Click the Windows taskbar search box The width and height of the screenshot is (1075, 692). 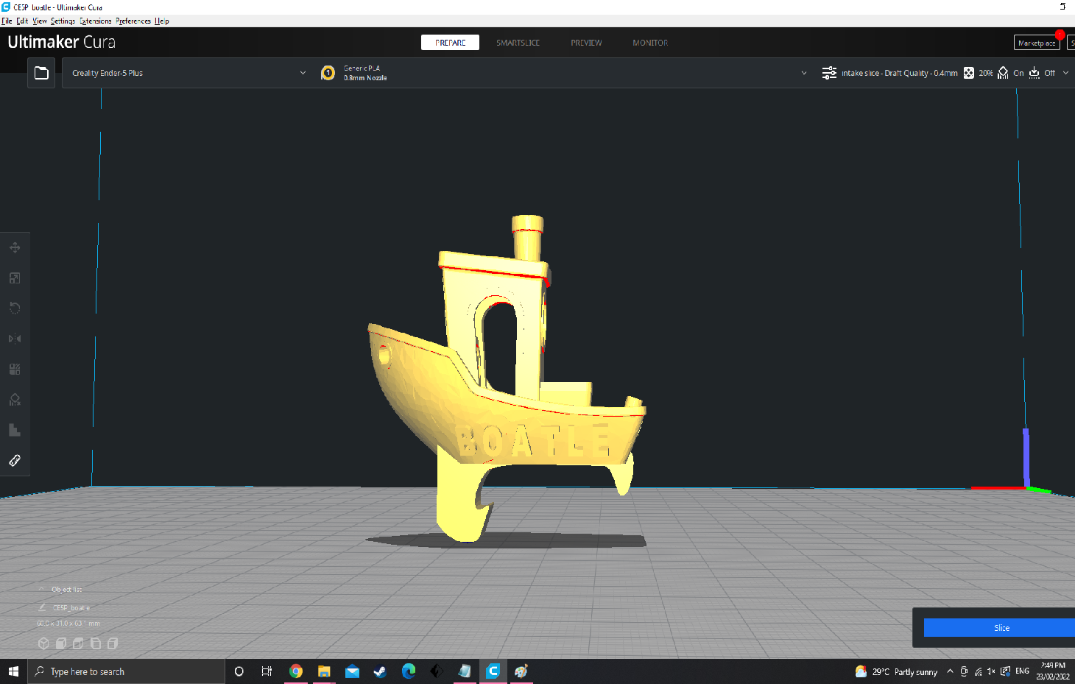tap(126, 671)
